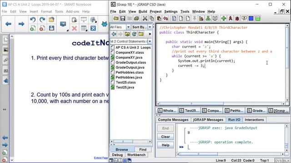Open the Add-ons menu in SMART Notebook
Screen dimensions: 291x163
coord(73,11)
